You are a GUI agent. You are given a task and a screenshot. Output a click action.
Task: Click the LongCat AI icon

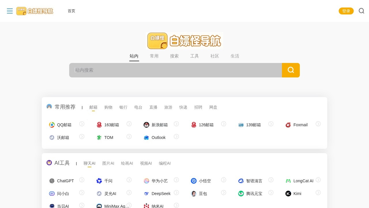pos(288,181)
